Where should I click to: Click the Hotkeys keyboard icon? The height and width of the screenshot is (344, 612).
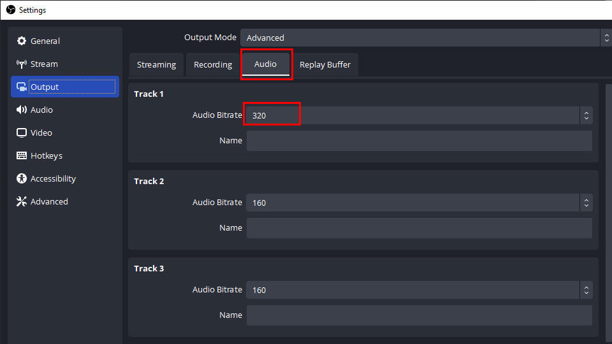[x=22, y=155]
